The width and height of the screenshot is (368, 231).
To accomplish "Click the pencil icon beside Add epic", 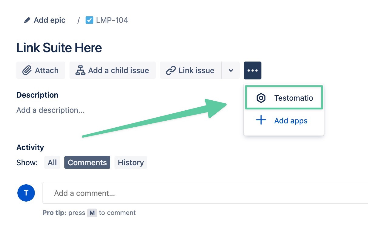I will coord(27,20).
